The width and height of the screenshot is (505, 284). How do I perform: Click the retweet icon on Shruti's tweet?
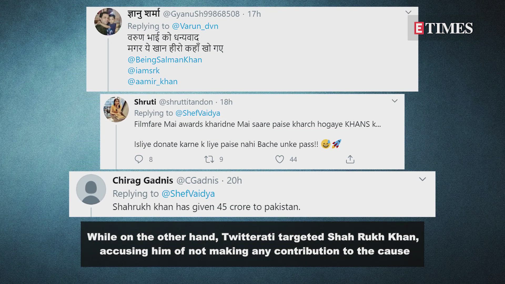(209, 159)
